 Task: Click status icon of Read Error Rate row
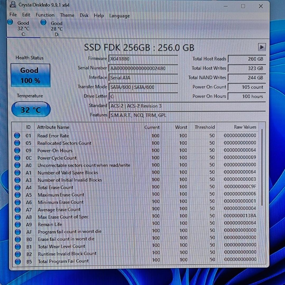[17, 136]
